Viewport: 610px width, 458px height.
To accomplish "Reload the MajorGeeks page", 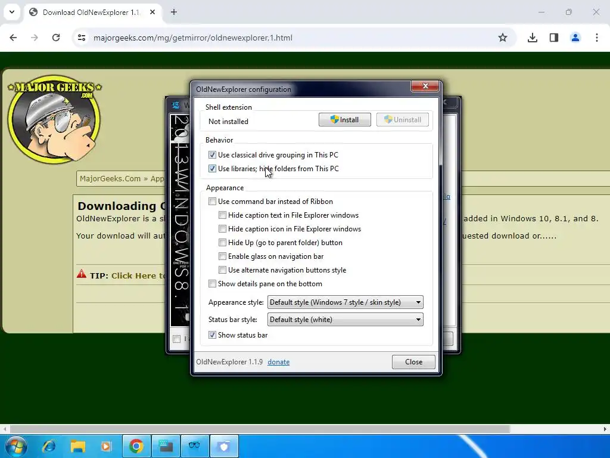I will (x=56, y=38).
